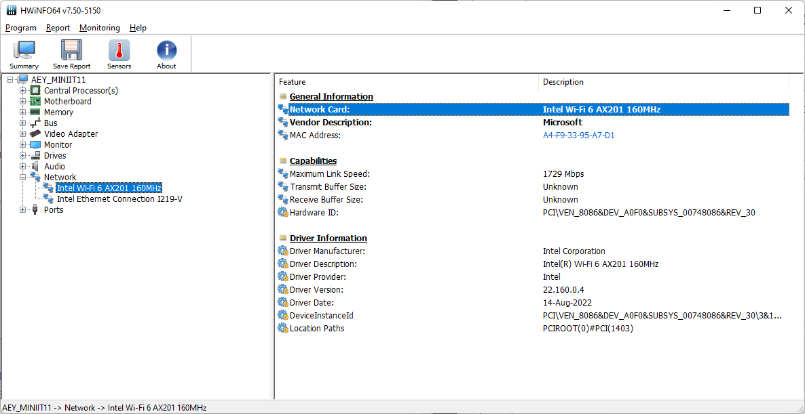
Task: Expand the Audio node
Action: pyautogui.click(x=22, y=166)
